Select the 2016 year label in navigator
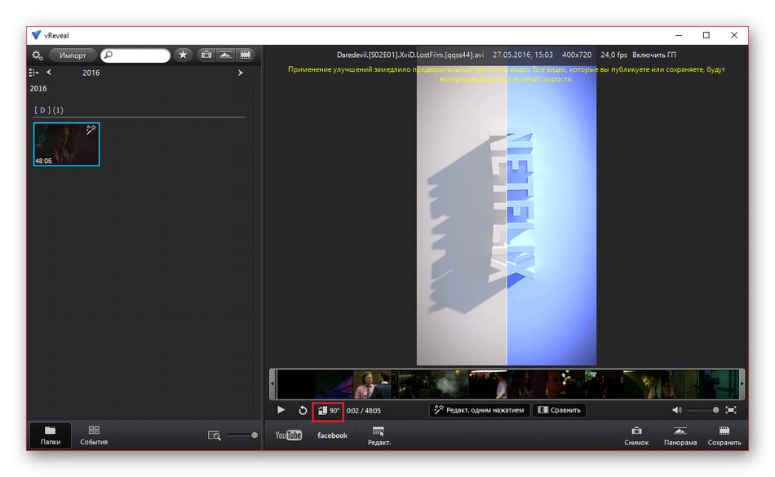The width and height of the screenshot is (775, 477). 91,73
